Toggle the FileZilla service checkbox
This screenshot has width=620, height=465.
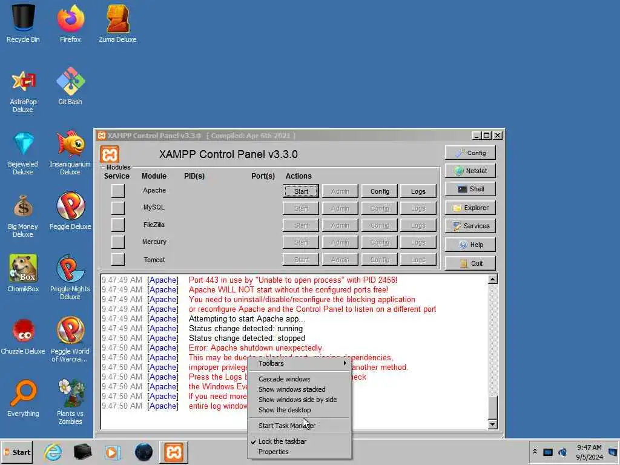pos(118,225)
